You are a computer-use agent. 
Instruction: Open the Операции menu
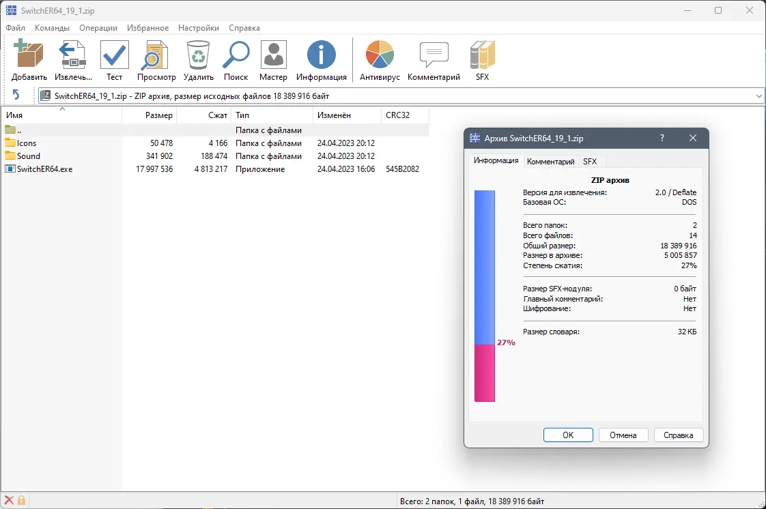(x=98, y=28)
